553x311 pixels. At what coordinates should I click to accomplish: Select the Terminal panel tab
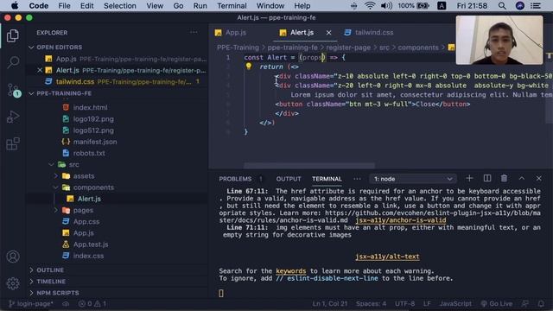coord(327,179)
